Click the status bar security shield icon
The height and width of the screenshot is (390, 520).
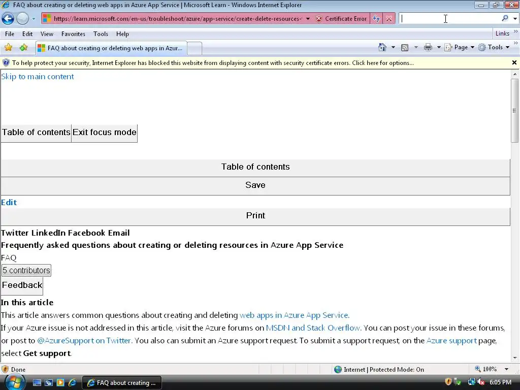pyautogui.click(x=5, y=369)
